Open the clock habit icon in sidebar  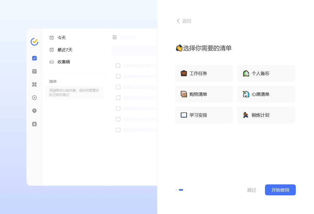coord(34,111)
